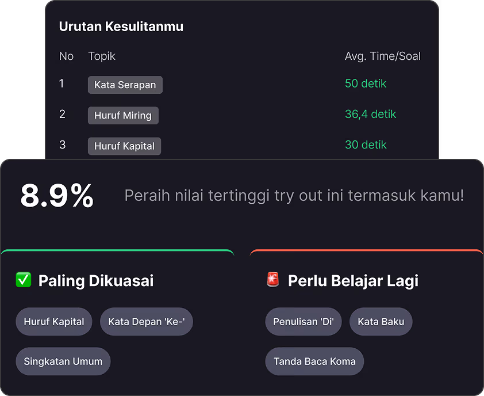Click the Avg. Time/Soal column header

pos(383,56)
